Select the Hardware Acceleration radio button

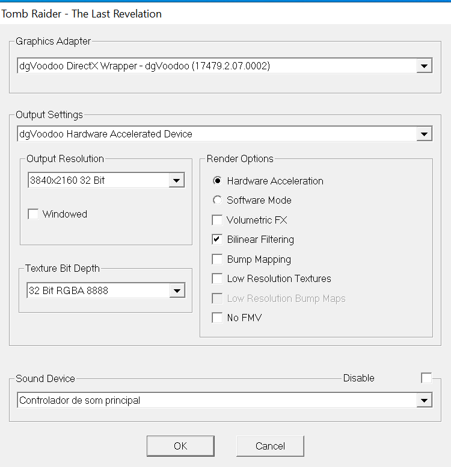coord(217,181)
